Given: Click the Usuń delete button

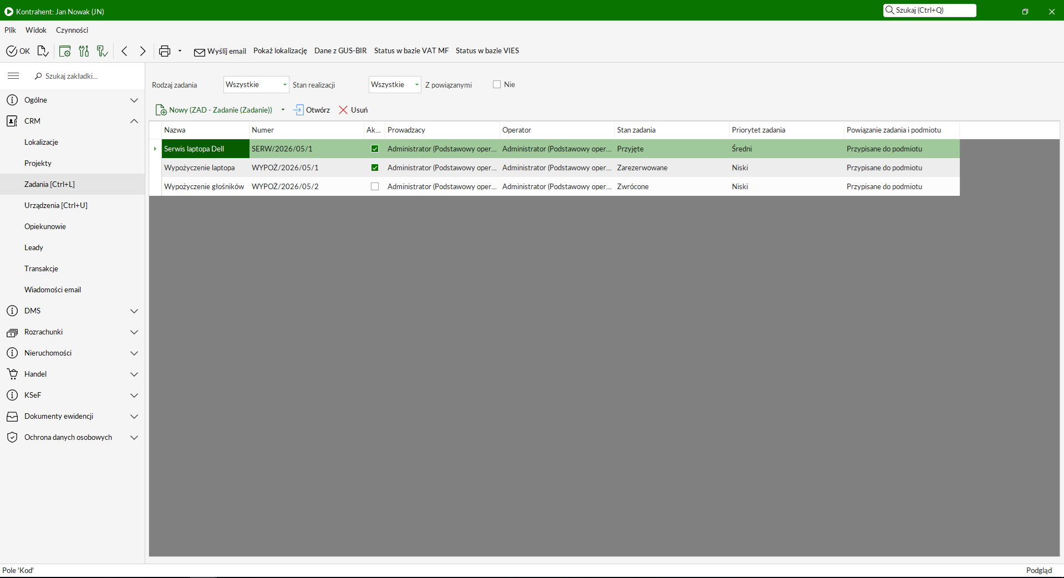Looking at the screenshot, I should pyautogui.click(x=353, y=110).
